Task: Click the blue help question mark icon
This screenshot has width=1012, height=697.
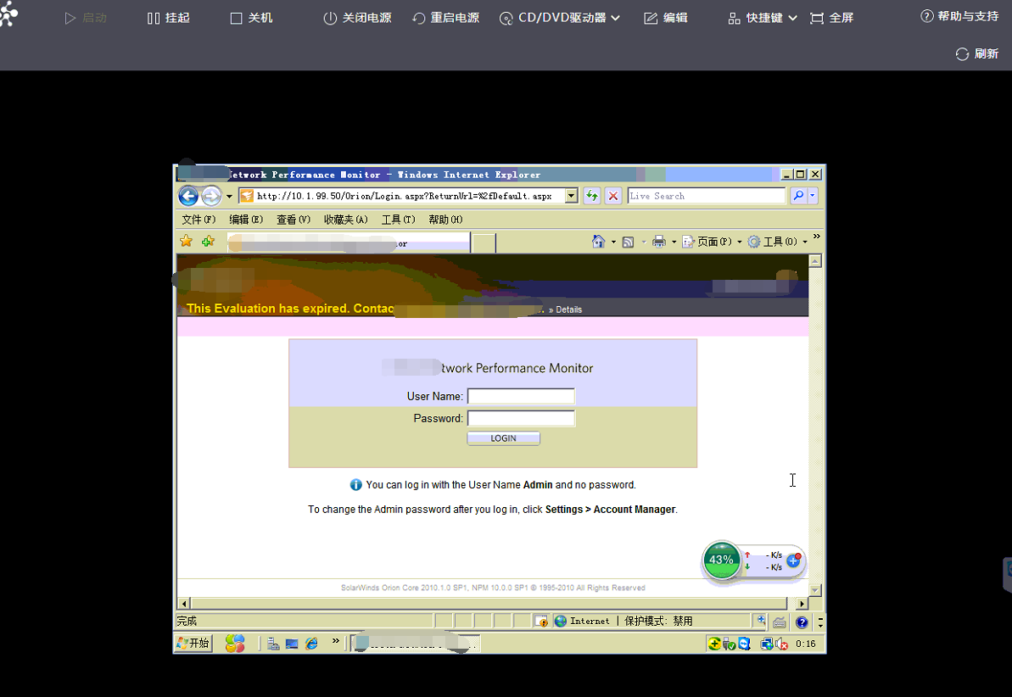Action: pyautogui.click(x=802, y=622)
